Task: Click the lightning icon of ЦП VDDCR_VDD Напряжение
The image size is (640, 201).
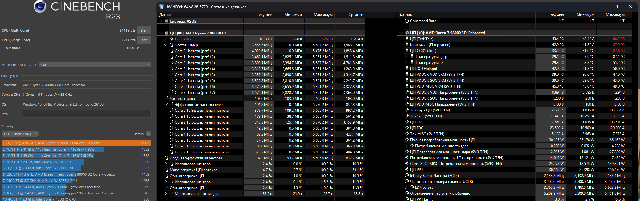Action: tap(407, 92)
